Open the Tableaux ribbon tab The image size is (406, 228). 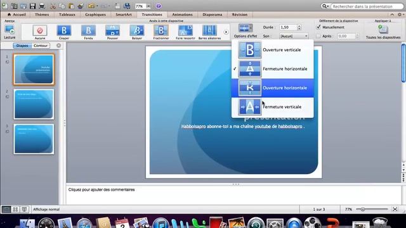click(67, 15)
